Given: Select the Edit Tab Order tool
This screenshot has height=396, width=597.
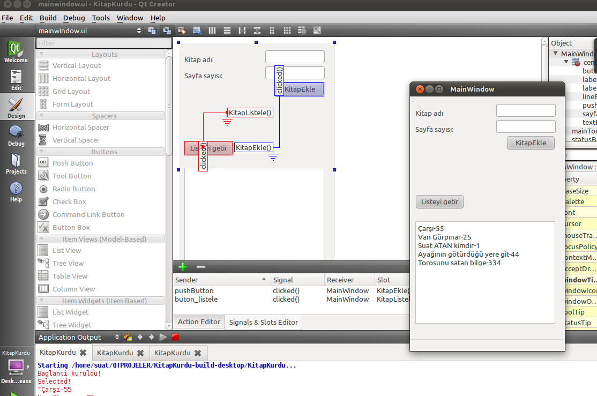Looking at the screenshot, I should [197, 31].
